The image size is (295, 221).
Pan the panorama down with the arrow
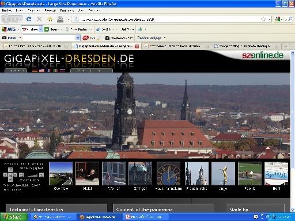[10, 180]
